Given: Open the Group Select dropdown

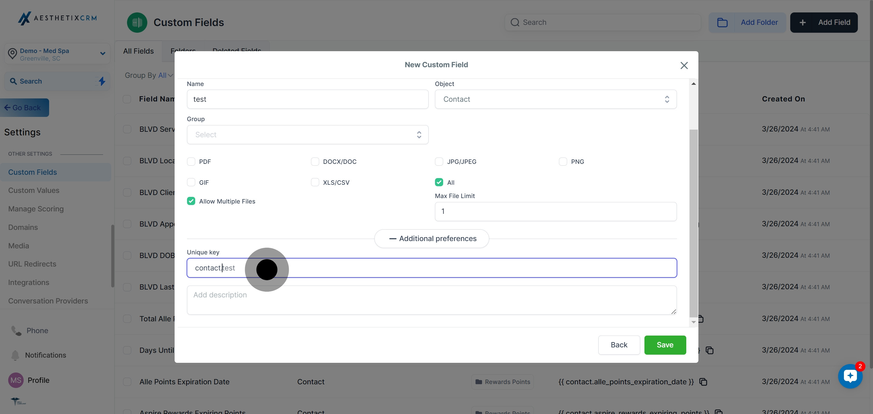Looking at the screenshot, I should (307, 135).
